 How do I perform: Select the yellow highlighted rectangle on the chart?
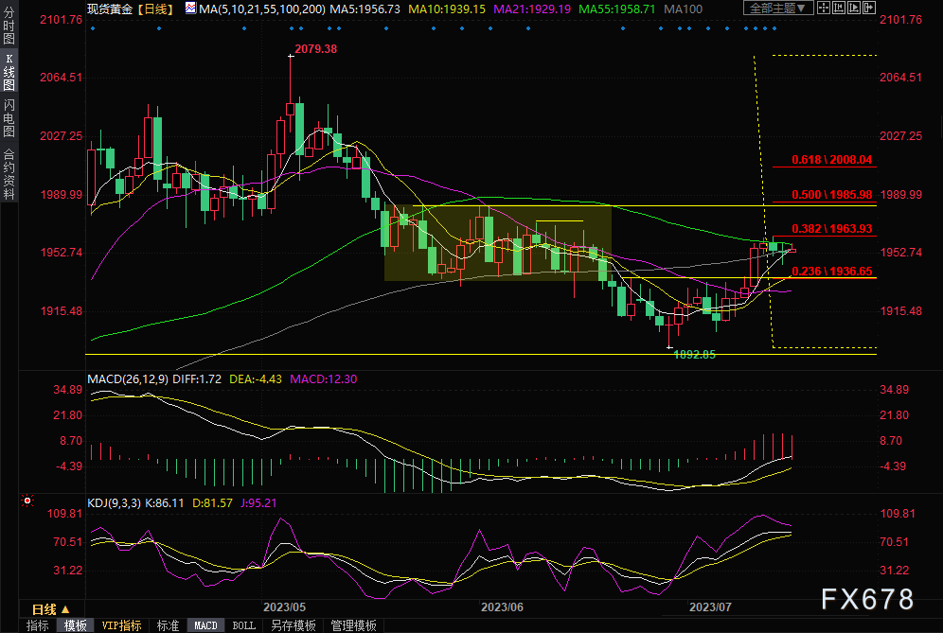pyautogui.click(x=497, y=242)
